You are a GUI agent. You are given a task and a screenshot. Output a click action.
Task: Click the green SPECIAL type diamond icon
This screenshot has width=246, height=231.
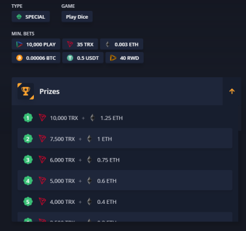point(19,17)
